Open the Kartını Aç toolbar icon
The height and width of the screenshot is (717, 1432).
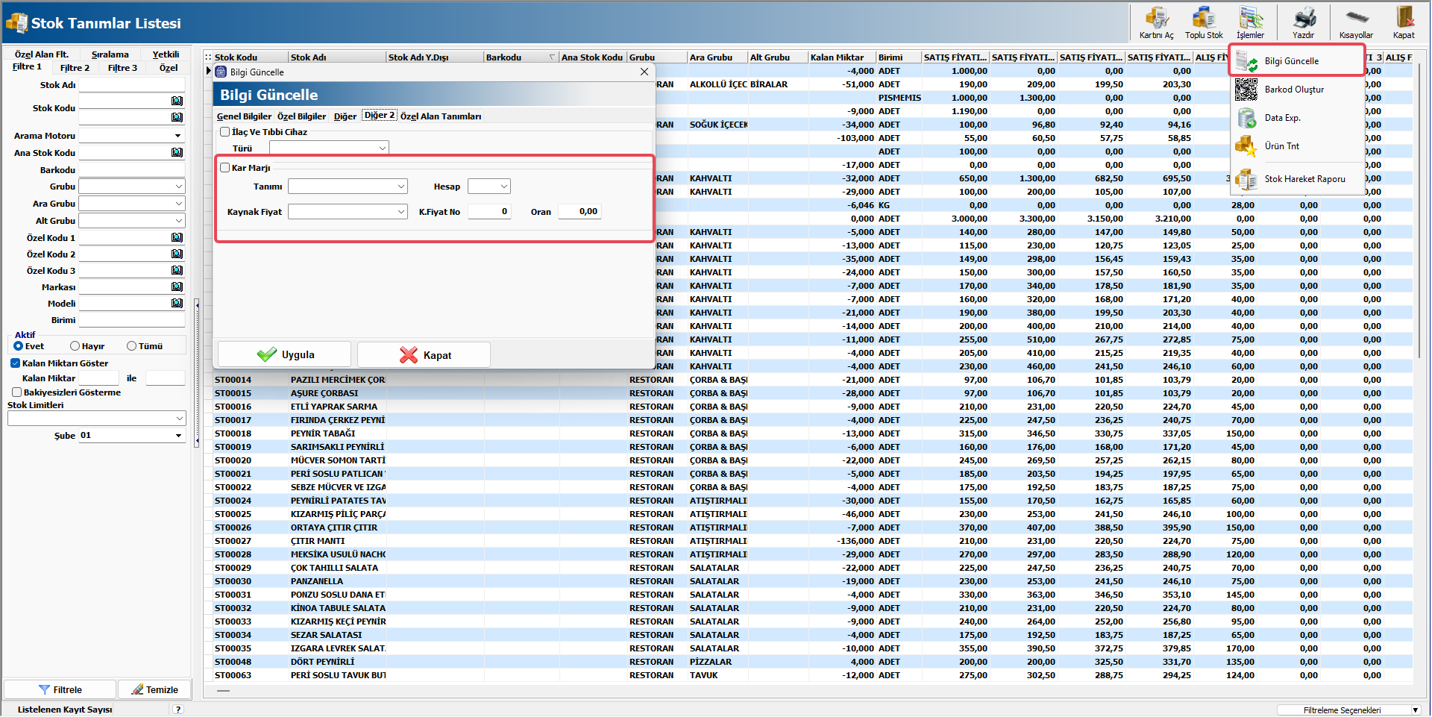click(x=1156, y=22)
